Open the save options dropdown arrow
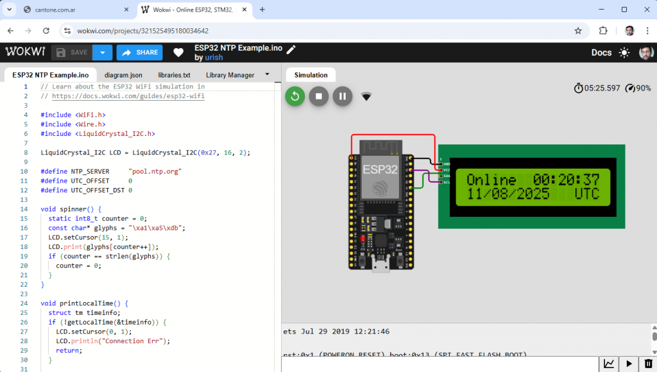The height and width of the screenshot is (372, 657). tap(103, 53)
